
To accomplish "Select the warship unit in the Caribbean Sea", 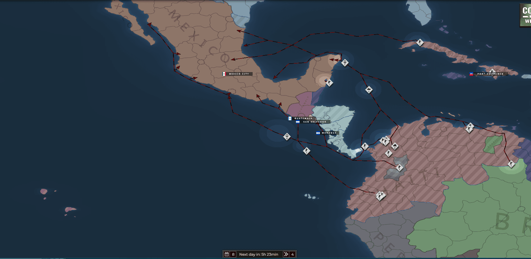I will 369,90.
